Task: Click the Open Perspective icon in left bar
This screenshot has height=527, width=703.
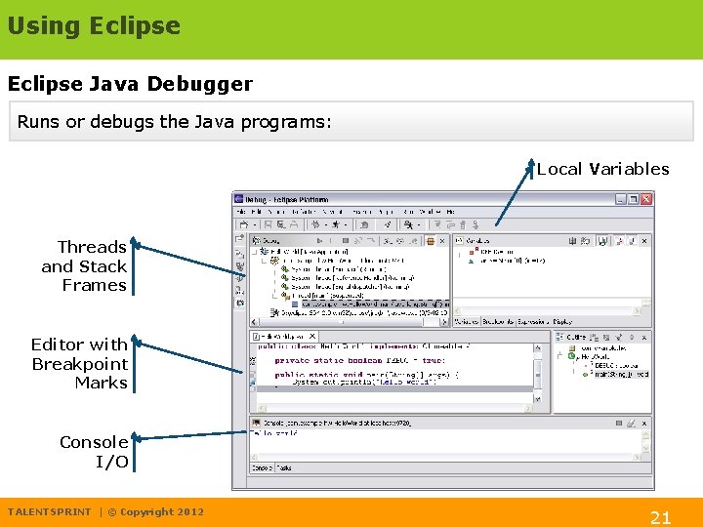Action: tap(240, 239)
